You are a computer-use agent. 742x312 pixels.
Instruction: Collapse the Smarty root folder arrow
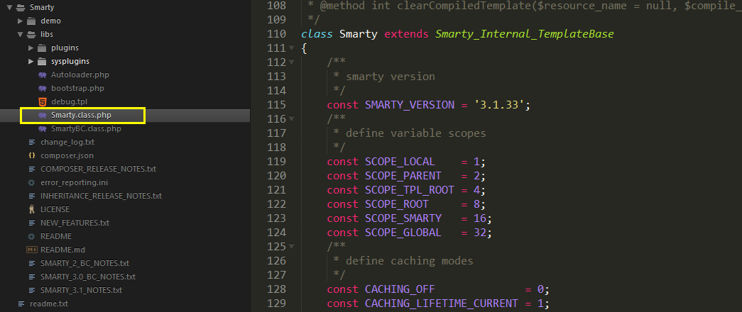[9, 8]
